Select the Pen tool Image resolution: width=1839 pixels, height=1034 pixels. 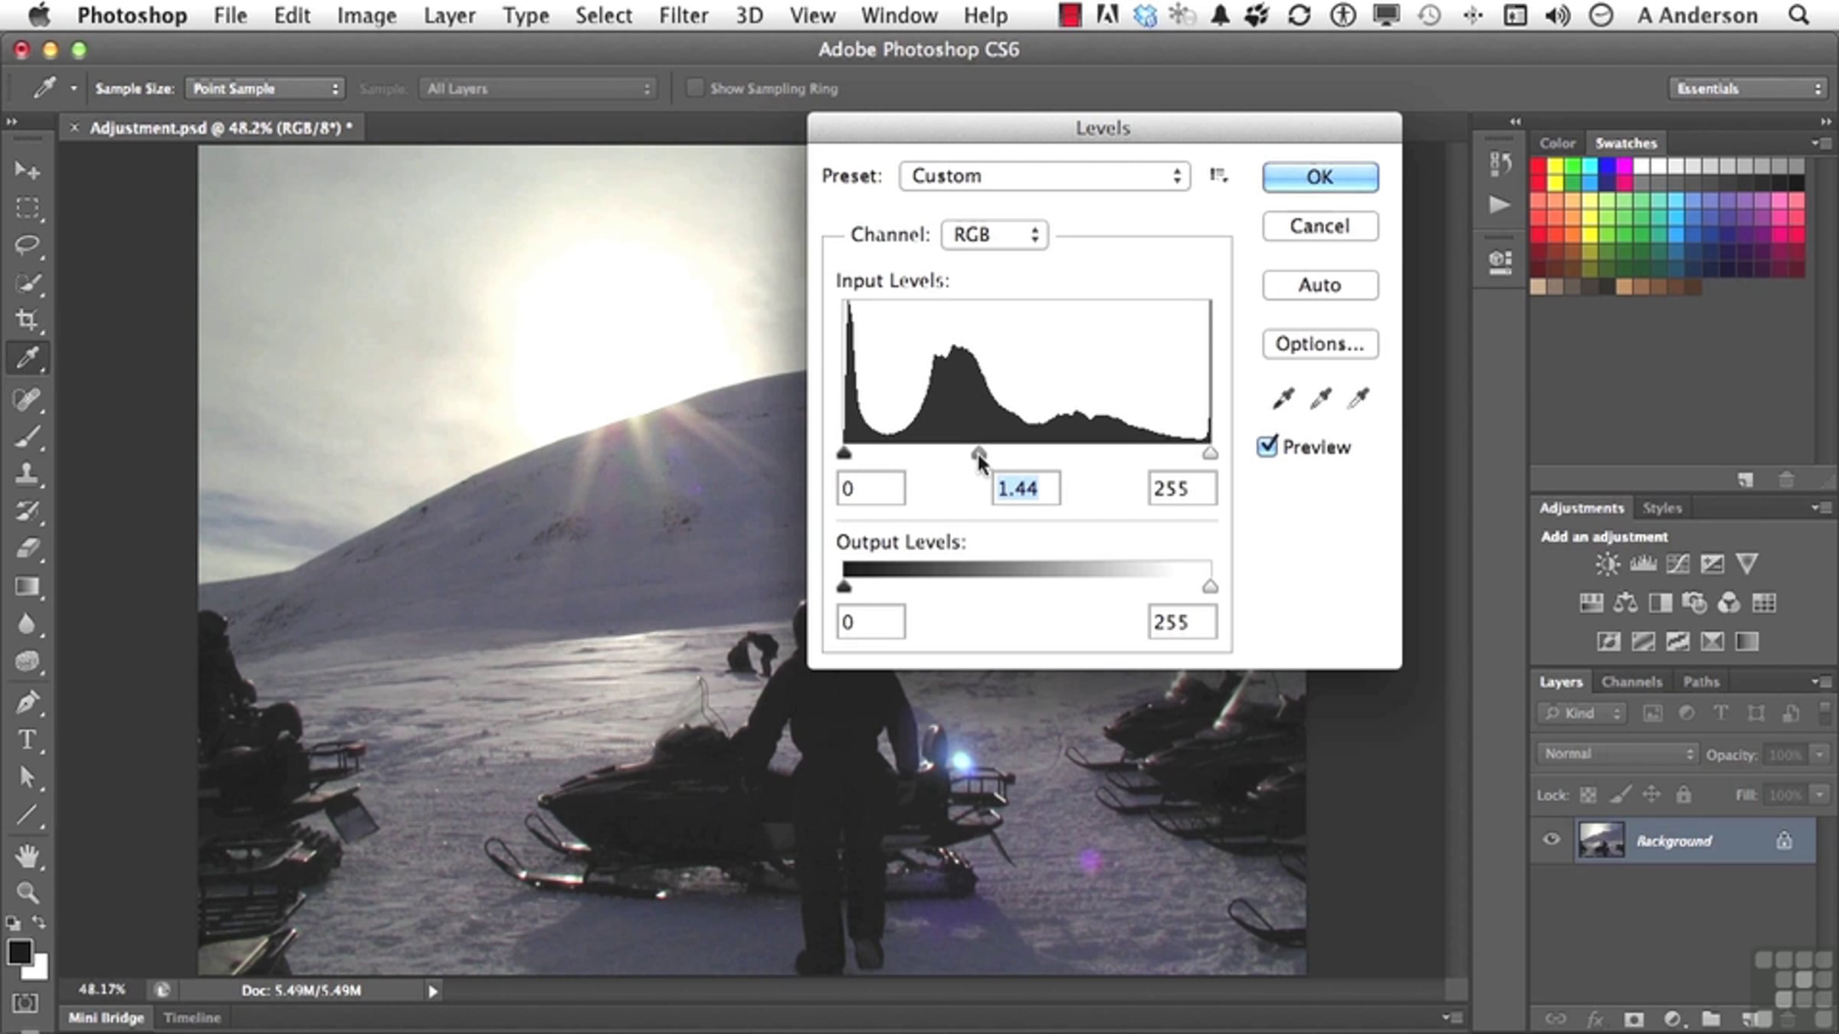coord(28,702)
